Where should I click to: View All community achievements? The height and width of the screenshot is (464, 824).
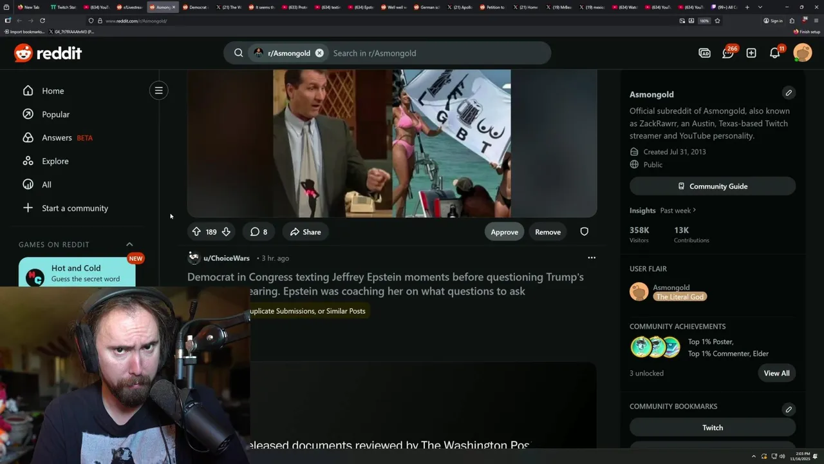776,373
